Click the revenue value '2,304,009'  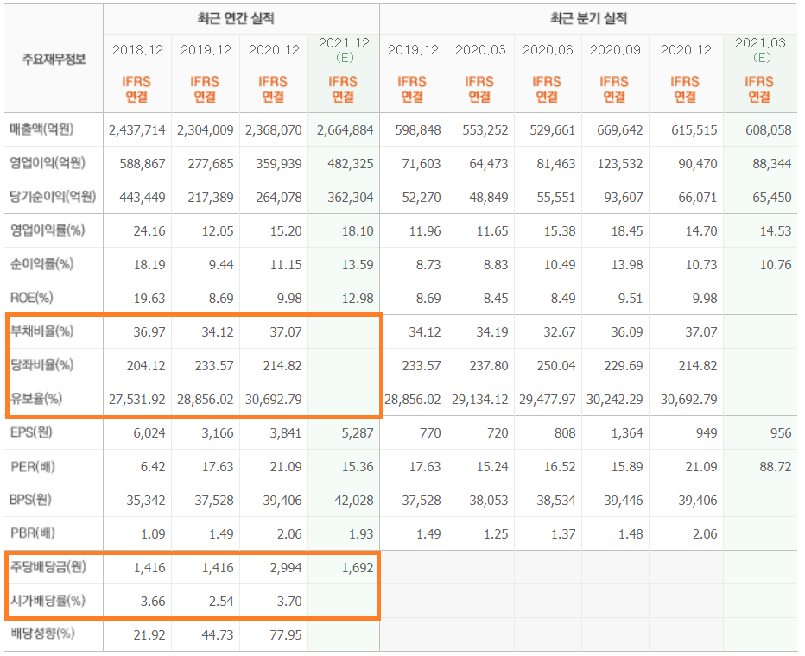[x=206, y=130]
